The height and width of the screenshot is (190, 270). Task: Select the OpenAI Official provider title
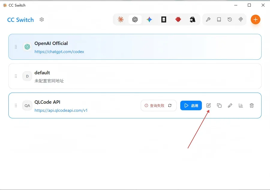point(51,43)
